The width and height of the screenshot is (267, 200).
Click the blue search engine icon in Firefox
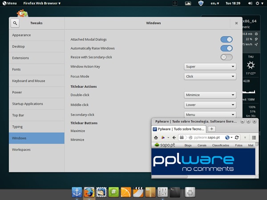227,138
